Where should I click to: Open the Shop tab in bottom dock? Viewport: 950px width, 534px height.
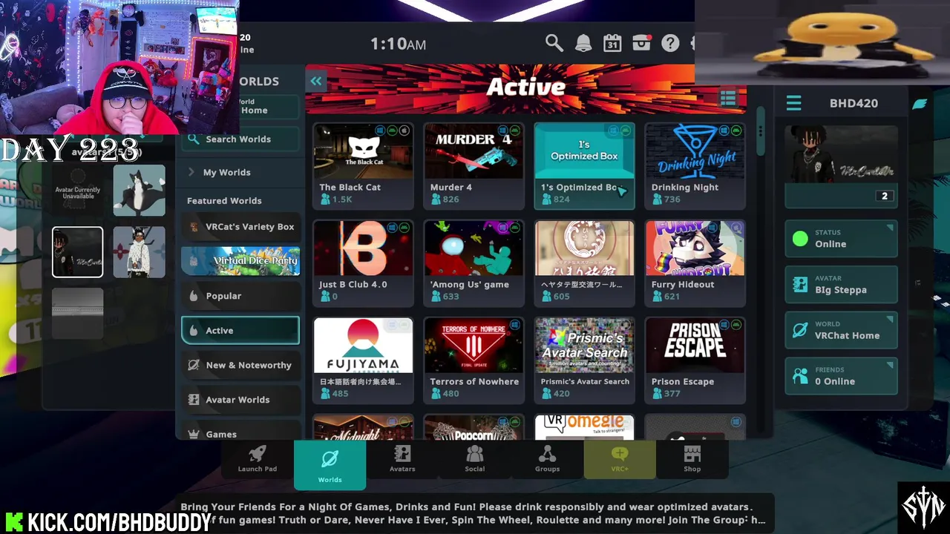[x=692, y=458]
